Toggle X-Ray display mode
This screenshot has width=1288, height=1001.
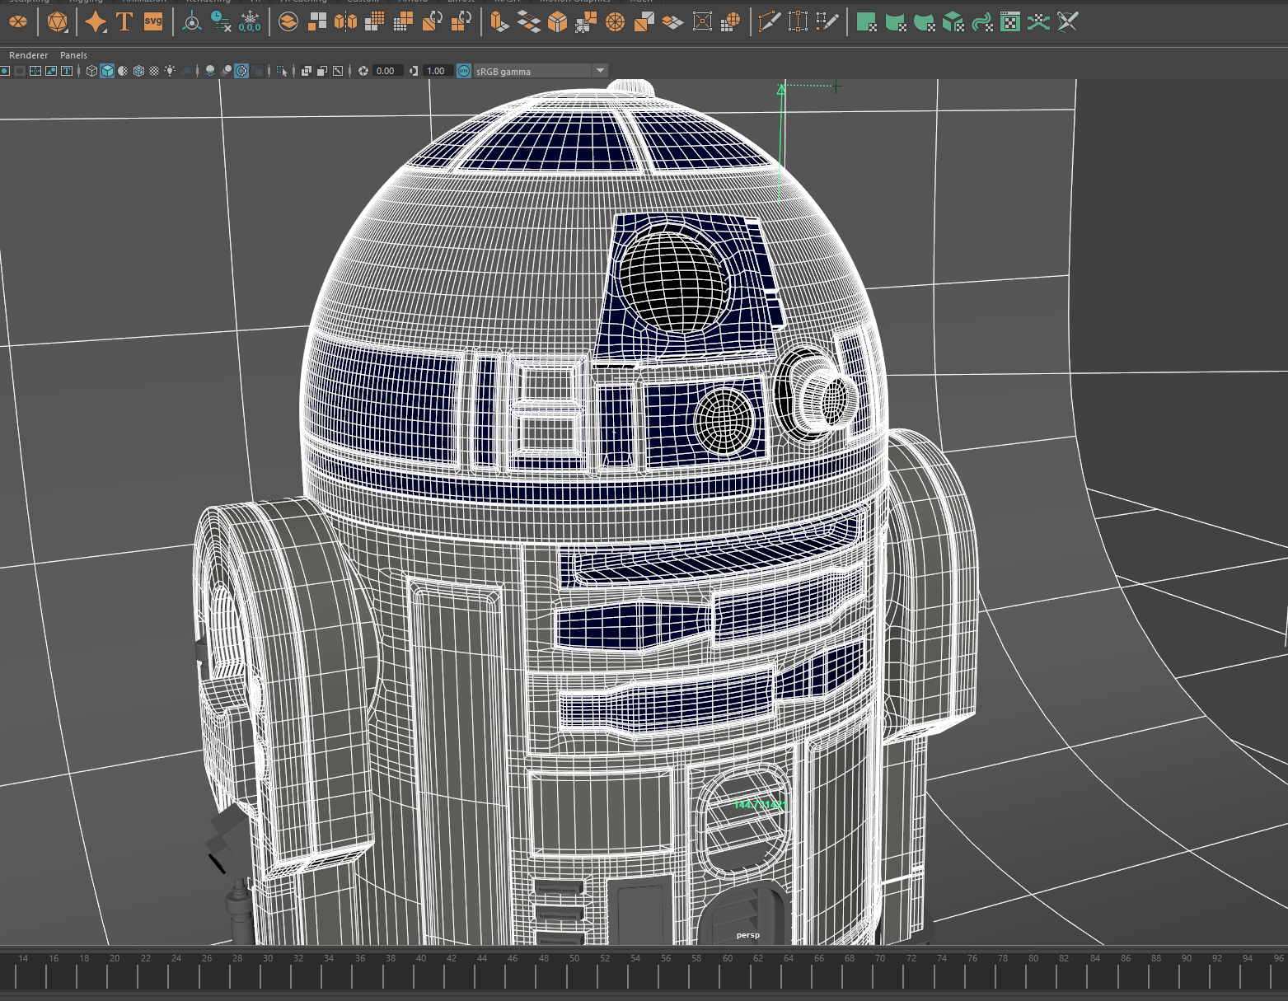click(x=307, y=71)
